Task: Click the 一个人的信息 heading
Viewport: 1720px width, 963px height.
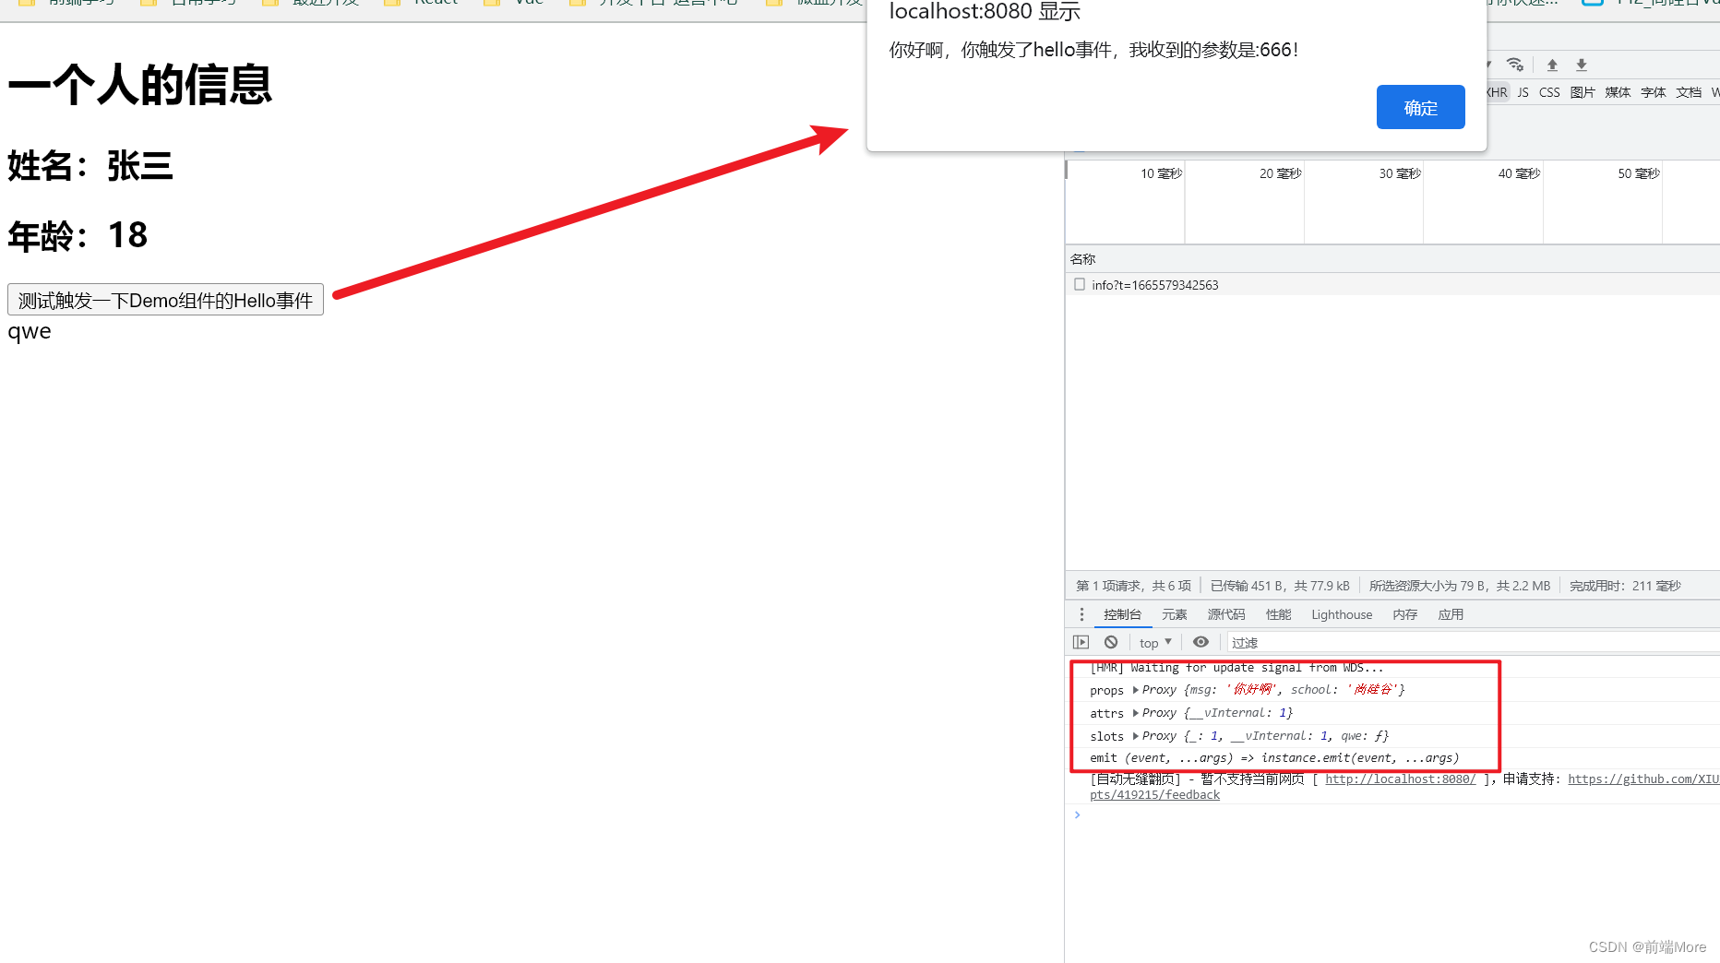Action: (140, 85)
